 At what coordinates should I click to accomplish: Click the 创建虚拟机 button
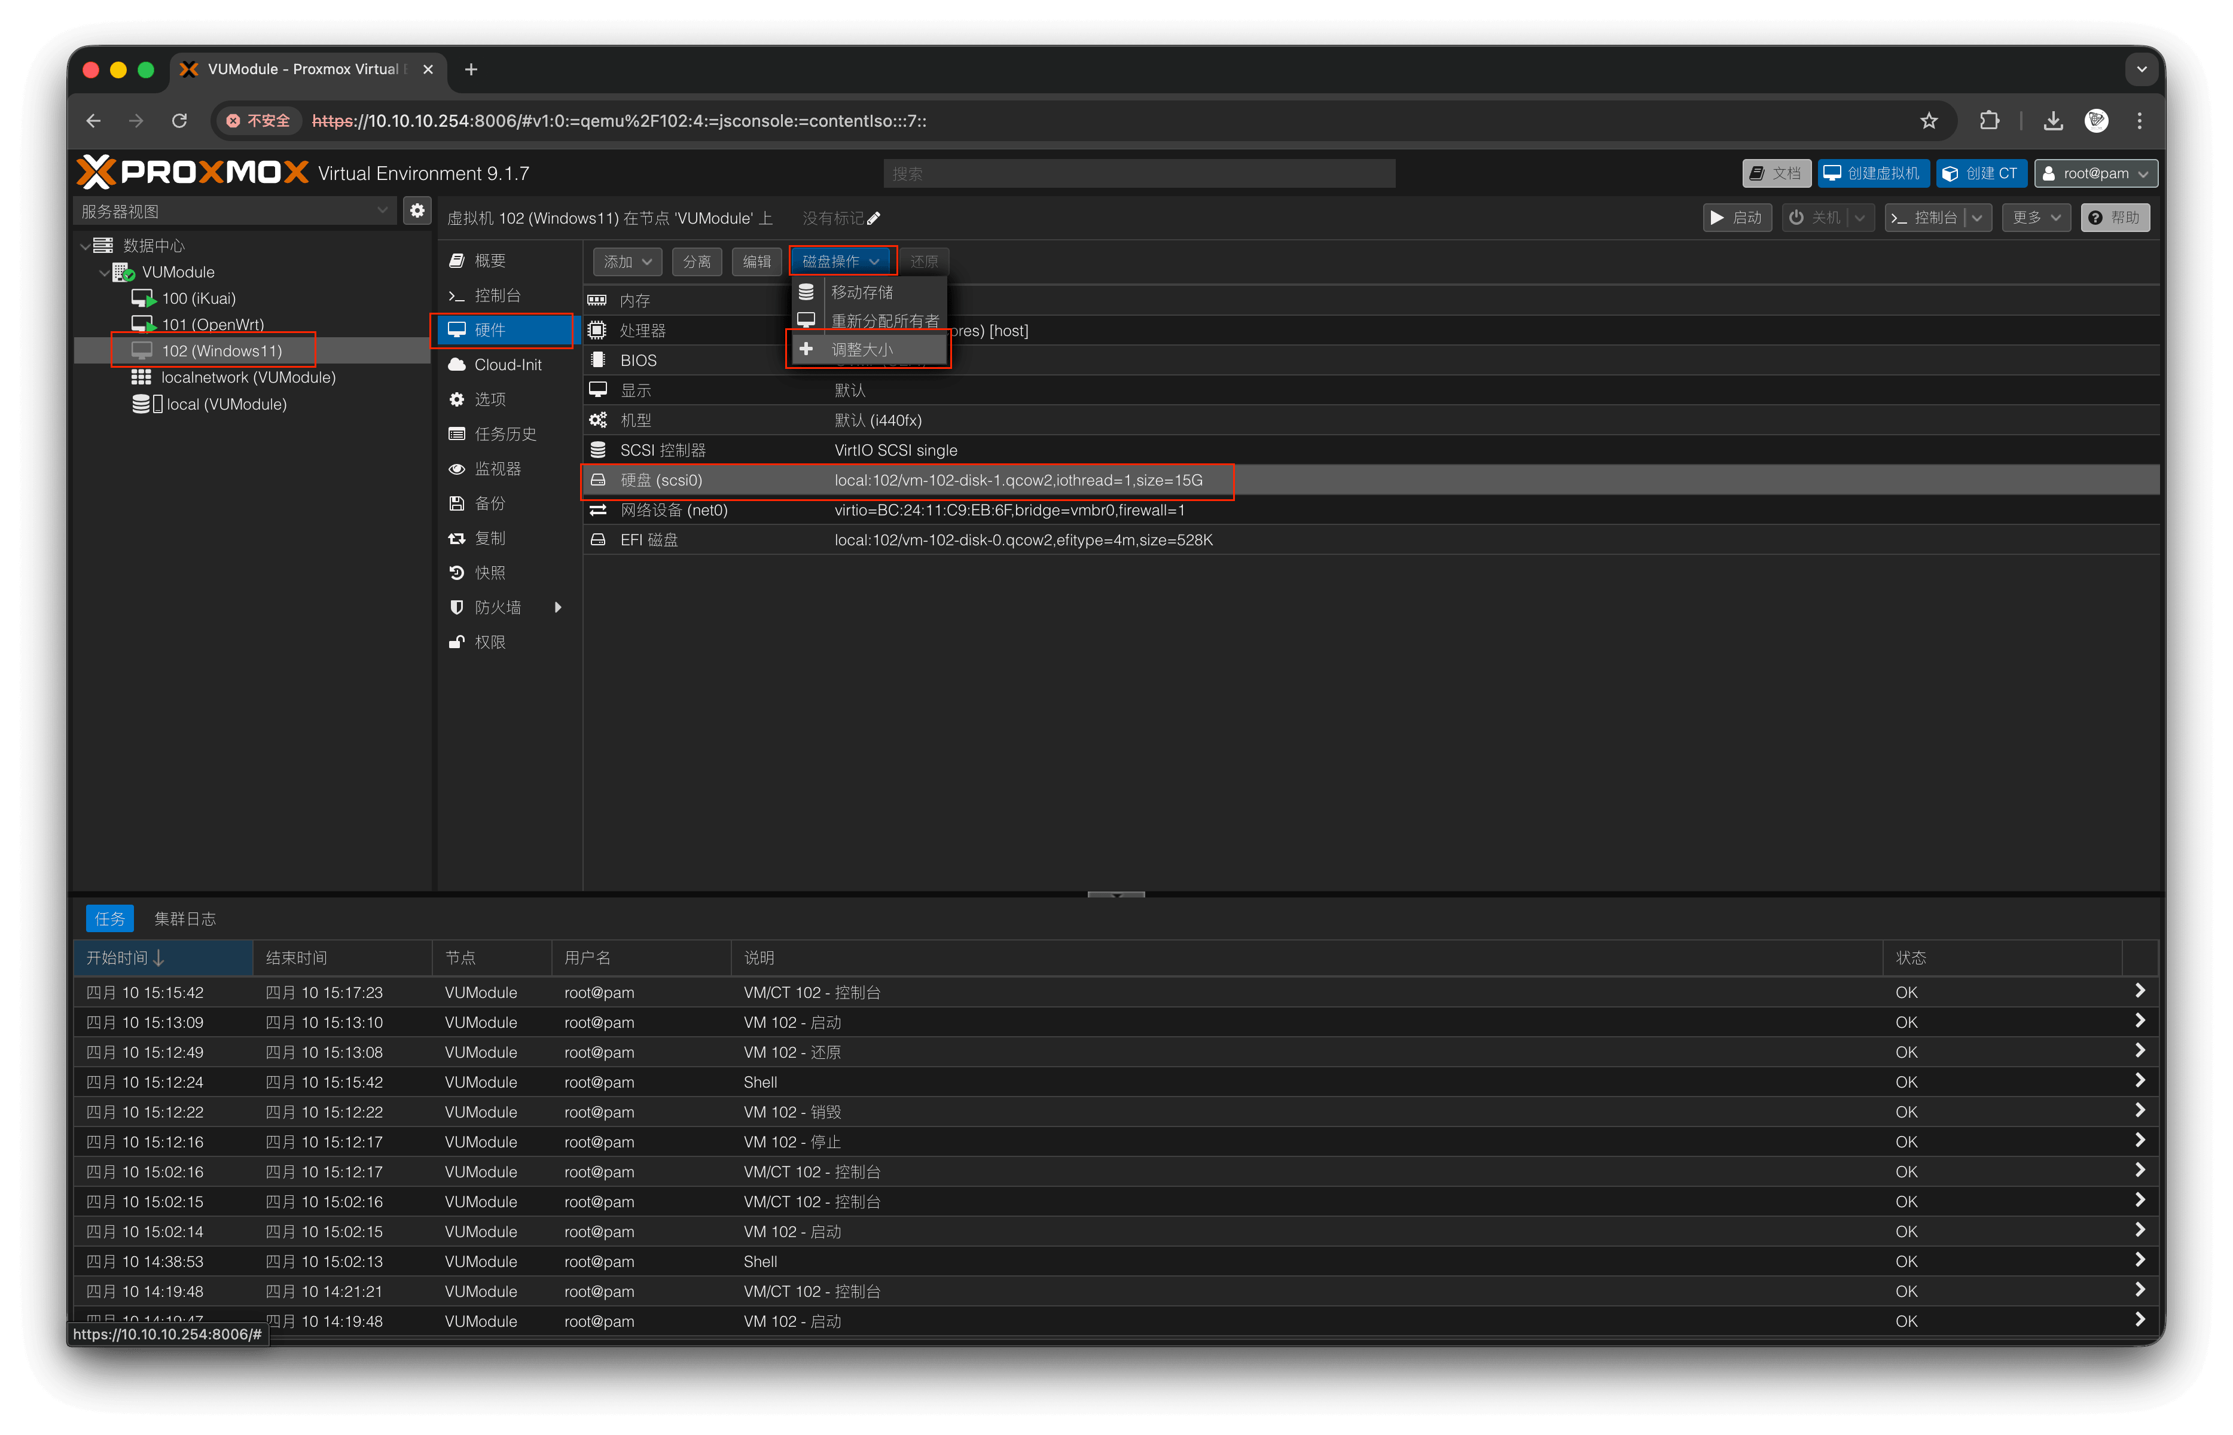[1872, 173]
